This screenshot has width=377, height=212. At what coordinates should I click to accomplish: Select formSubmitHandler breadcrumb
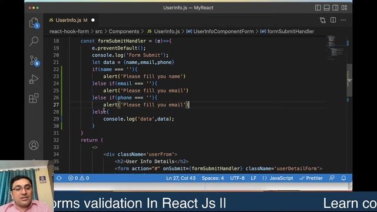(x=287, y=31)
